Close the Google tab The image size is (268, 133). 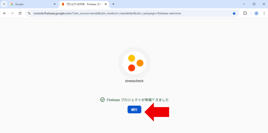54,4
